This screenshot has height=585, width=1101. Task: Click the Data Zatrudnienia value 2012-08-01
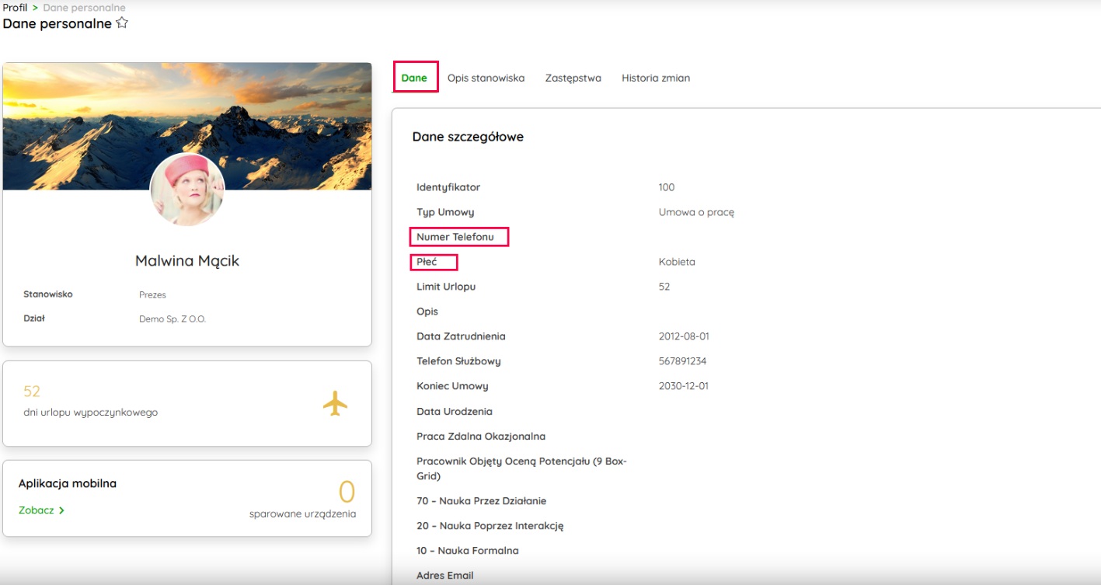click(684, 336)
